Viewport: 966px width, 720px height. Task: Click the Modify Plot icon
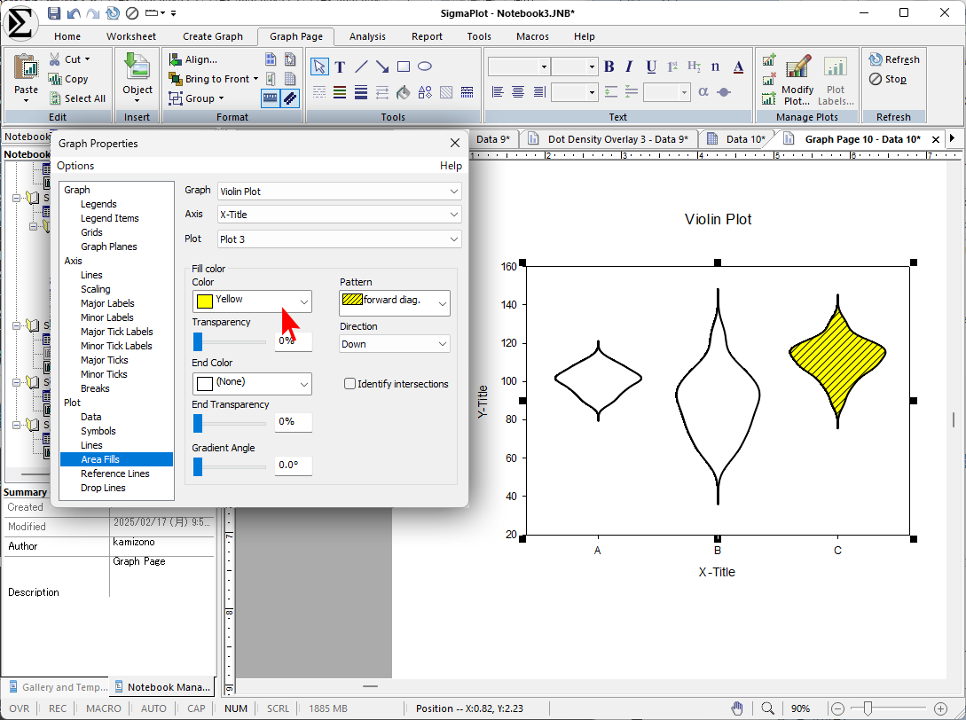pos(797,67)
